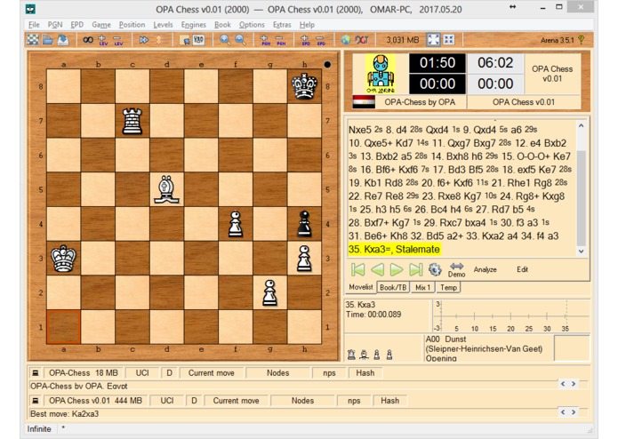Click the new game chessboard icon in toolbar
618x439 pixels.
[33, 40]
